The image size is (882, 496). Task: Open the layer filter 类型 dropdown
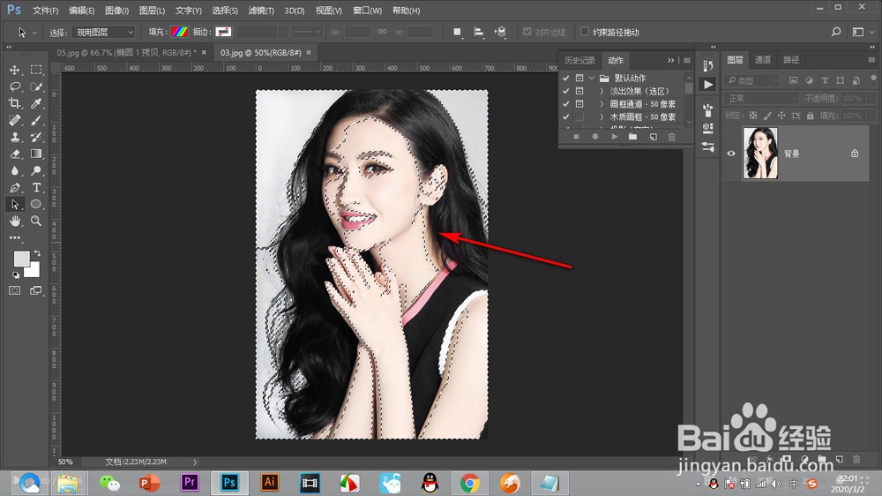[752, 80]
